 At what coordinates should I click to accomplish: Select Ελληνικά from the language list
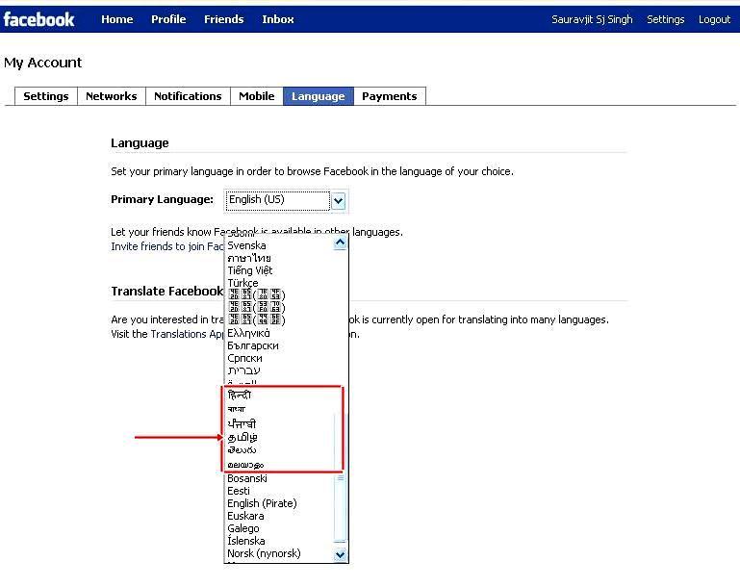(248, 333)
